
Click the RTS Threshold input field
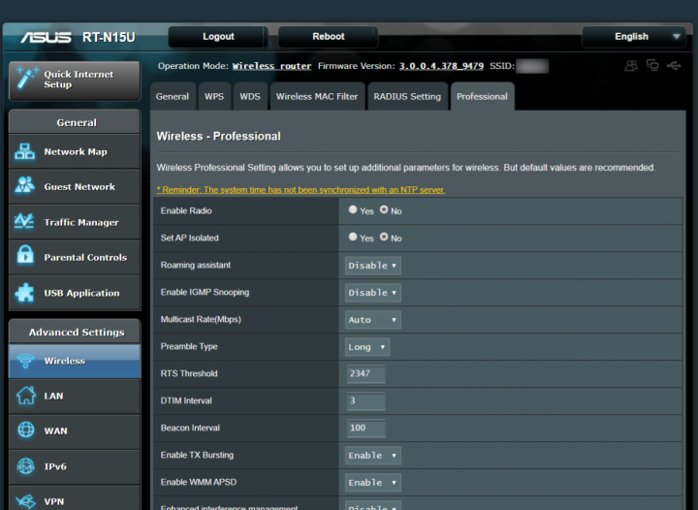pos(365,374)
